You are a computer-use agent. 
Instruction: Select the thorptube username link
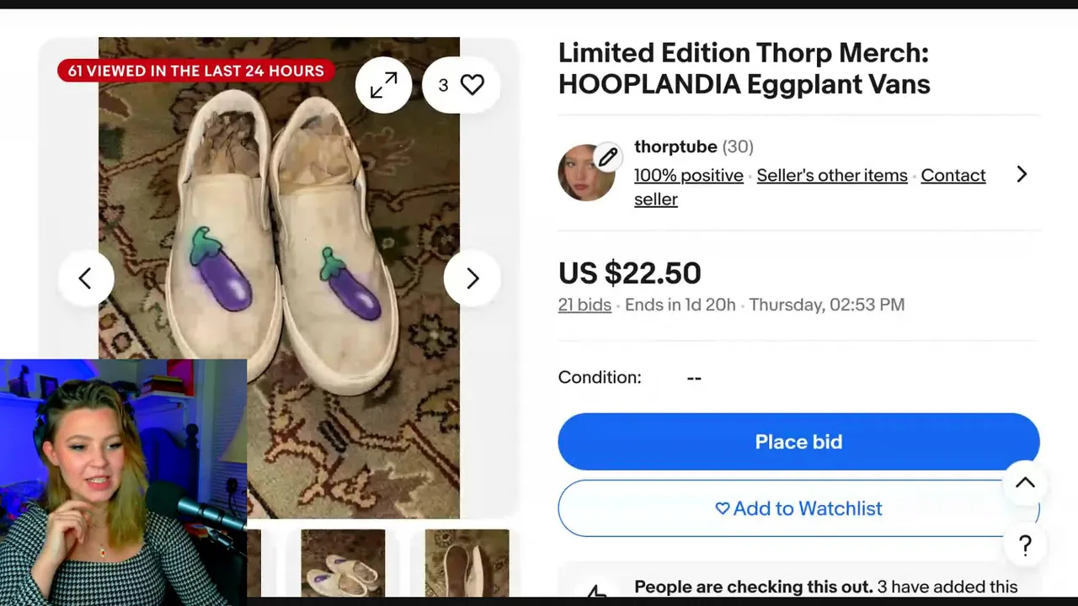tap(675, 146)
